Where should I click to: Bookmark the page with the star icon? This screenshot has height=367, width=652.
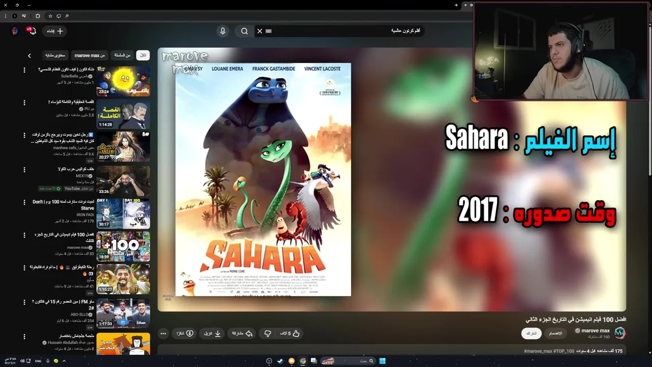click(50, 16)
